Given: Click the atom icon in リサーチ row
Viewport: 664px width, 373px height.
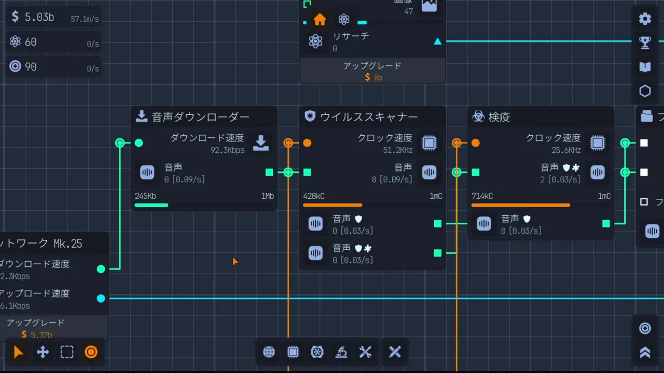Looking at the screenshot, I should coord(315,41).
